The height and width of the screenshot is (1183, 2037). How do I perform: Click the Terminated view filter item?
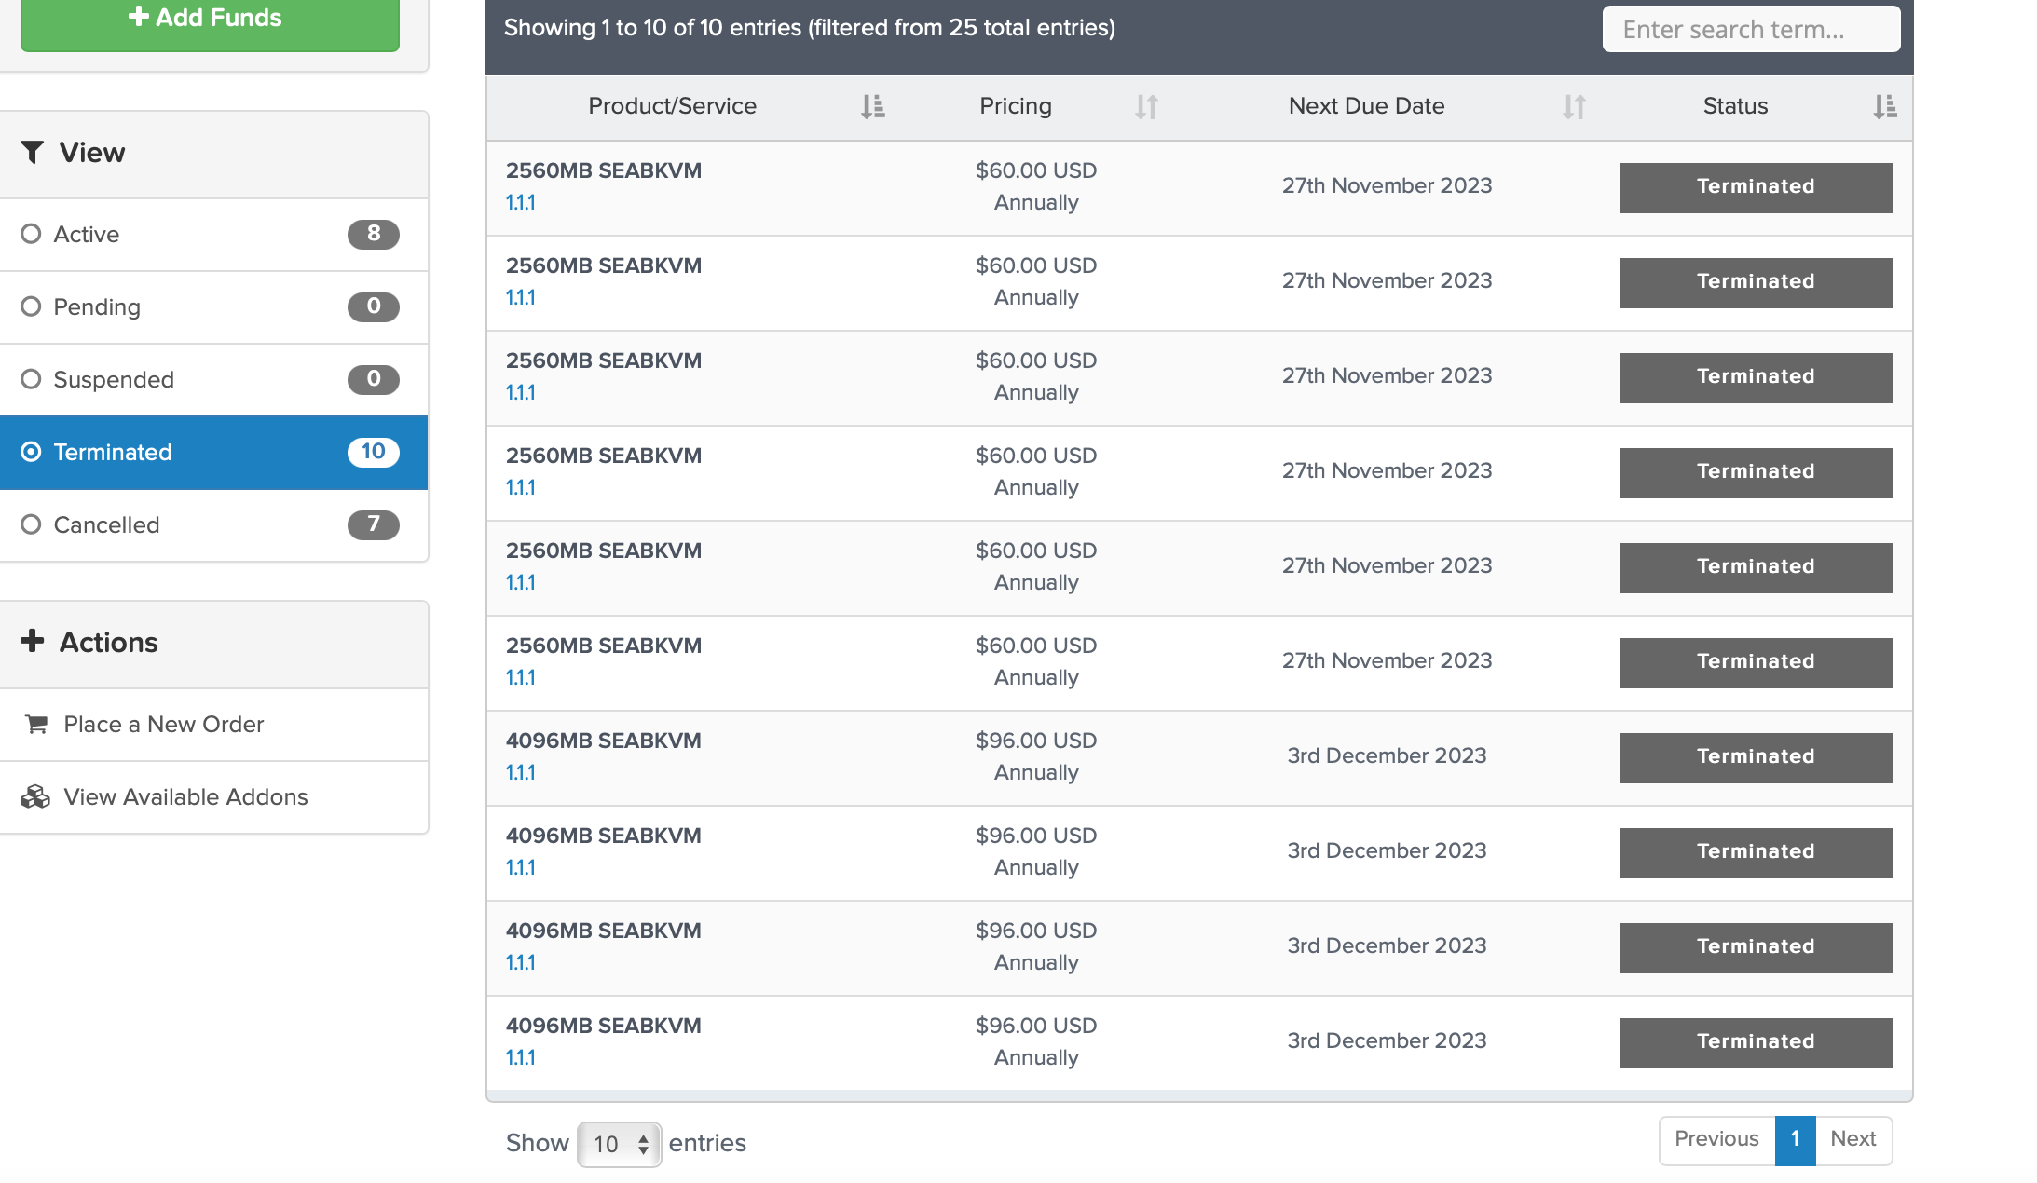[x=113, y=452]
